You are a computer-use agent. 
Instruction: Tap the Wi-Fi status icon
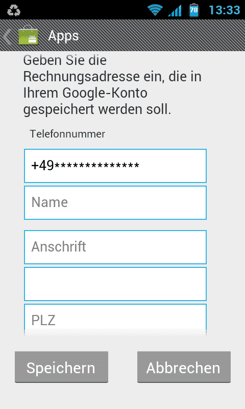click(x=155, y=10)
